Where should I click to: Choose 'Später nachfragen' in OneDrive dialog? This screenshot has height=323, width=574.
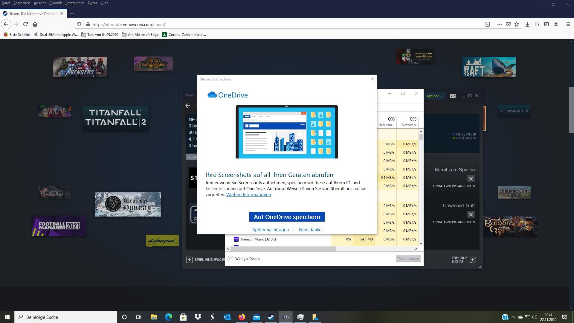pyautogui.click(x=271, y=230)
